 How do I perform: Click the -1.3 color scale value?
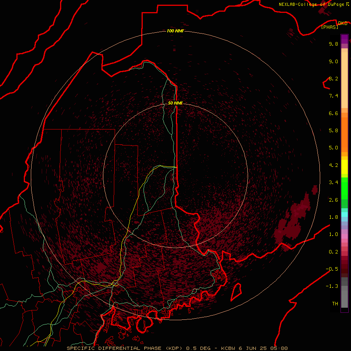coord(332,286)
